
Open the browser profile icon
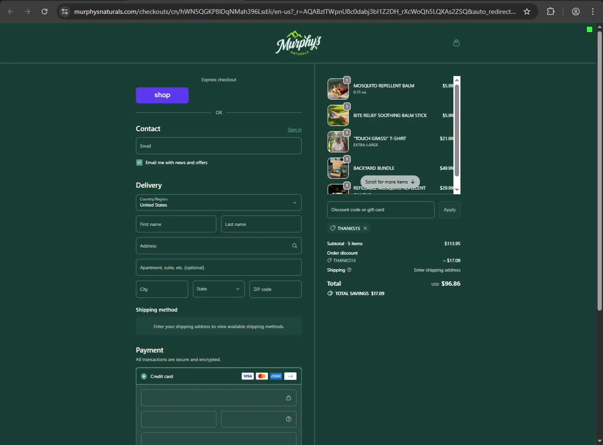[x=576, y=12]
